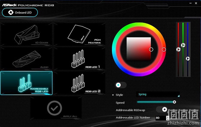Screen dimensions: 201x127
Task: Click the ASRock Polychrome RGB logo
Action: pyautogui.click(x=28, y=5)
